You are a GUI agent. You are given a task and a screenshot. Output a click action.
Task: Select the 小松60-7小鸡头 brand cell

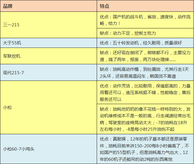(19, 149)
